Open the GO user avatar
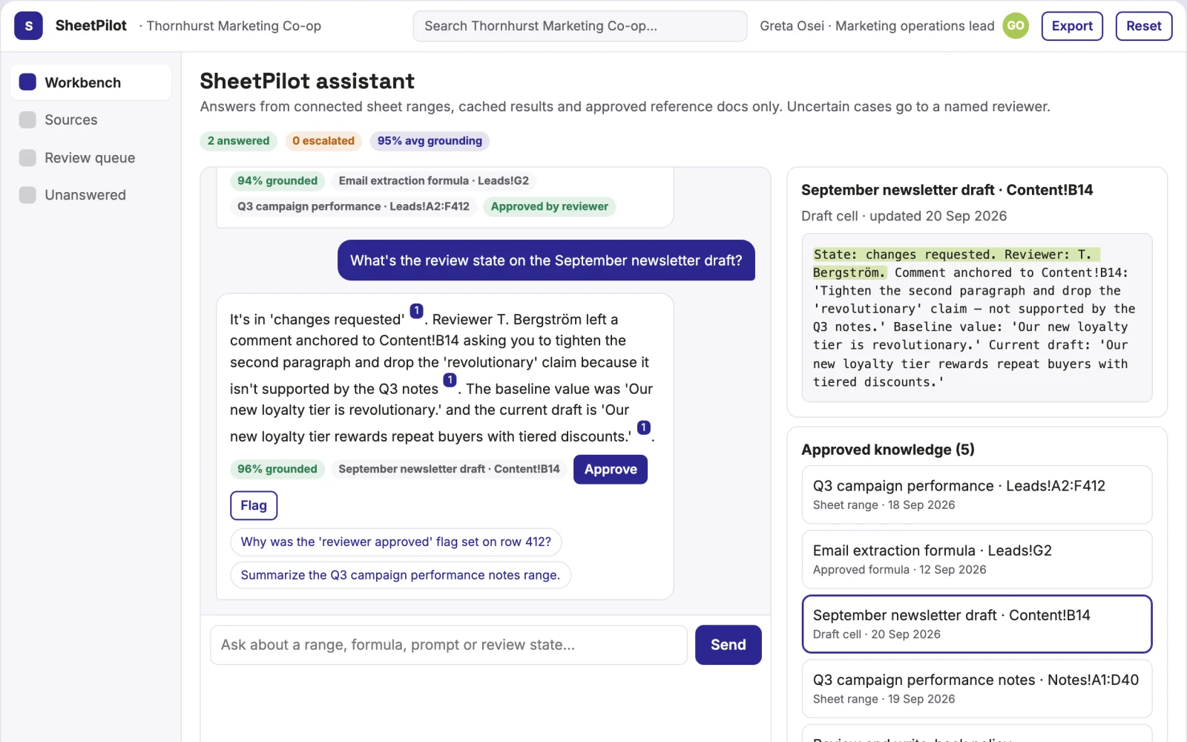This screenshot has width=1187, height=742. (x=1016, y=26)
